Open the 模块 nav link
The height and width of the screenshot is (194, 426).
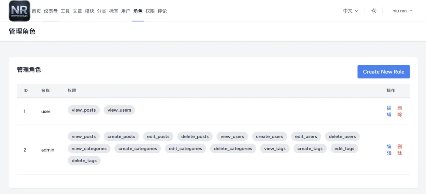(89, 11)
